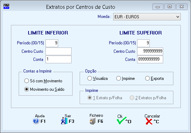
Task: Choose the Imprime option radio button
Action: pyautogui.click(x=118, y=78)
